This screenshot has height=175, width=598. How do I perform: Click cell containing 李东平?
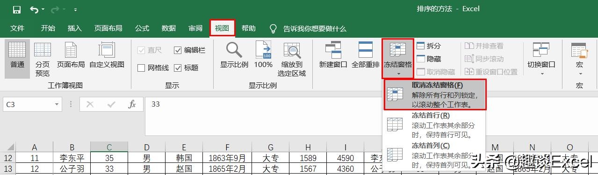(x=72, y=158)
